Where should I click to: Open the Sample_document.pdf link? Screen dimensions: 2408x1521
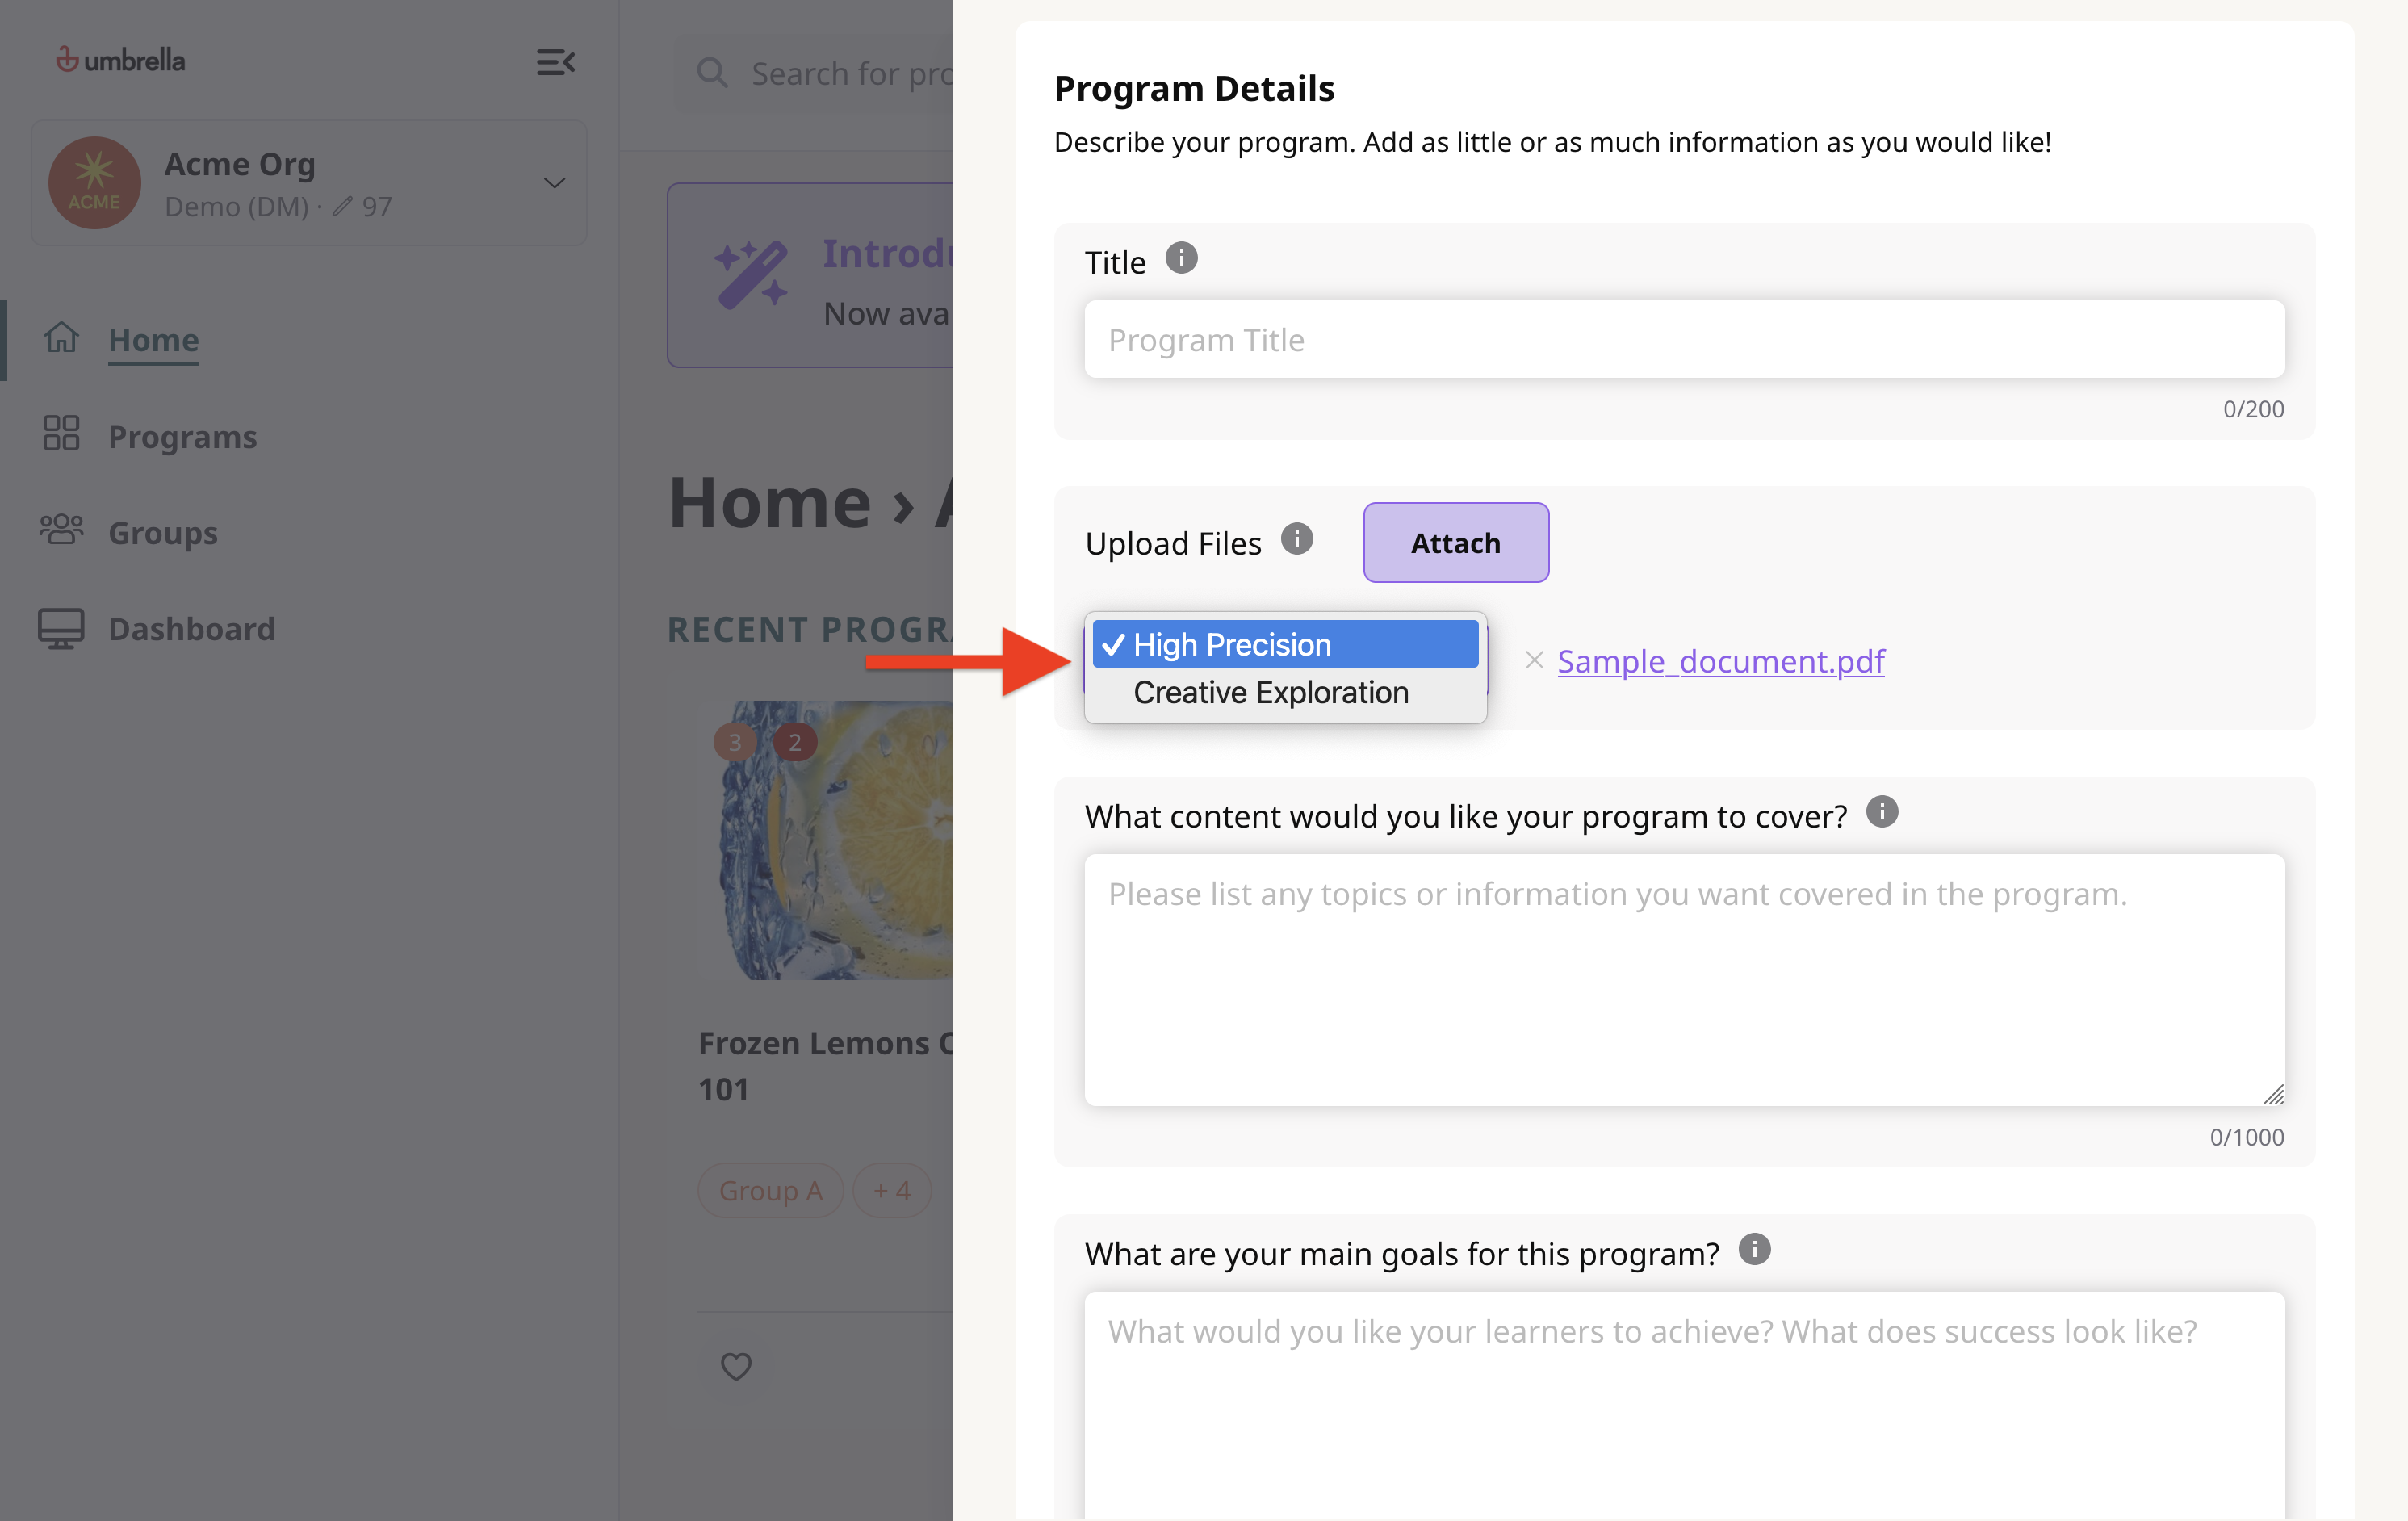1720,661
